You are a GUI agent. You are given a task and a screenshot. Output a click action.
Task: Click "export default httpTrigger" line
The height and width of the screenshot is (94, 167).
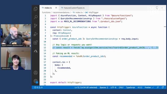click(66, 83)
